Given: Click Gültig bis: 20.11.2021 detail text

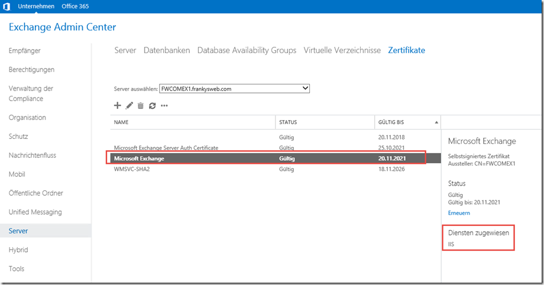Looking at the screenshot, I should point(474,202).
